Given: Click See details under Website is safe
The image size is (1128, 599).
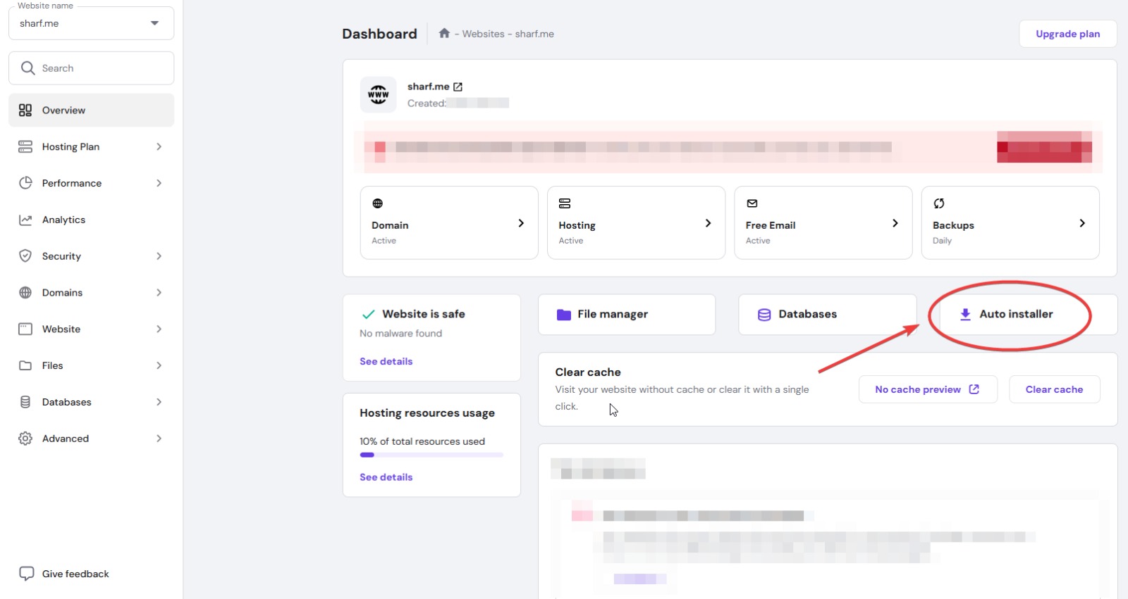Looking at the screenshot, I should point(386,361).
